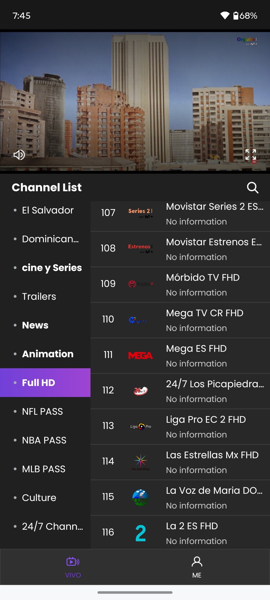Tap the Las Estrellas star logo
Viewport: 270px width, 600px height.
[140, 462]
